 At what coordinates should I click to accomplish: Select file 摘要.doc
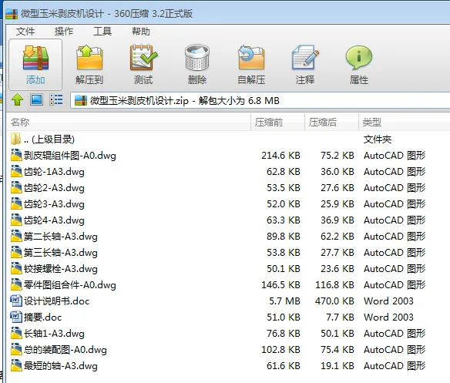[228, 317]
